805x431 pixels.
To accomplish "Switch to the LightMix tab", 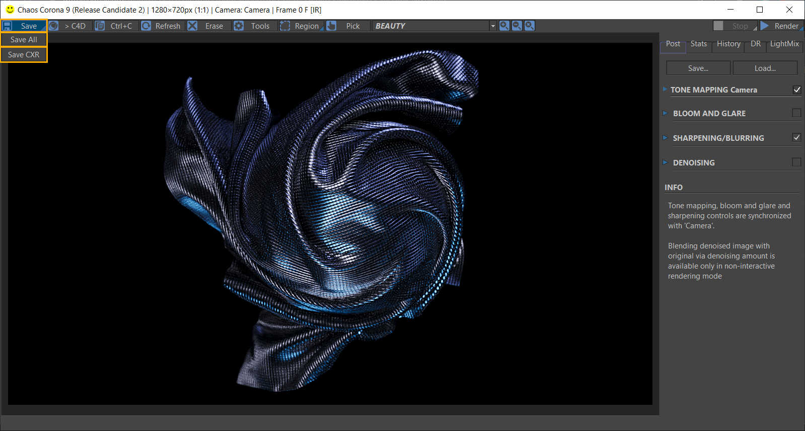I will 784,44.
